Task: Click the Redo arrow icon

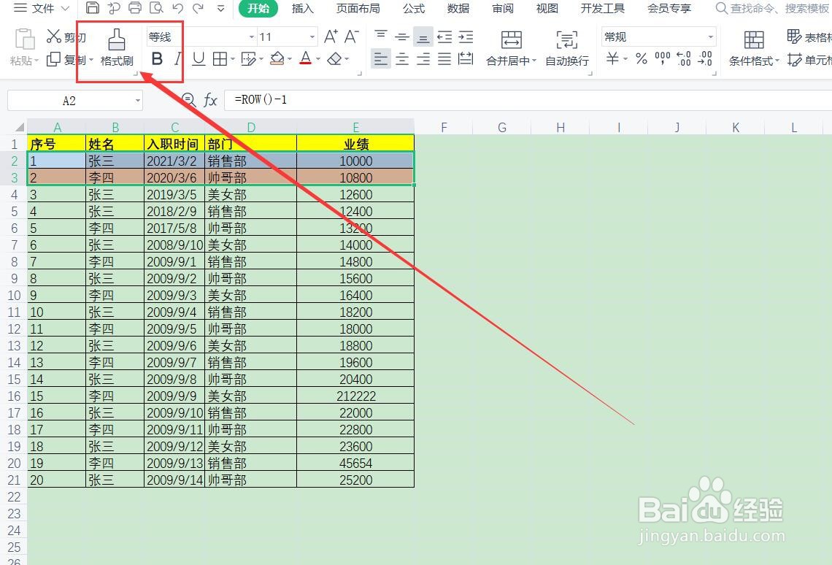Action: (x=198, y=8)
